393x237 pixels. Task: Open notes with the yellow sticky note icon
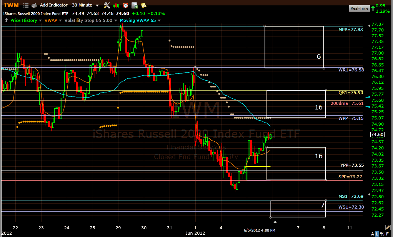143,5
